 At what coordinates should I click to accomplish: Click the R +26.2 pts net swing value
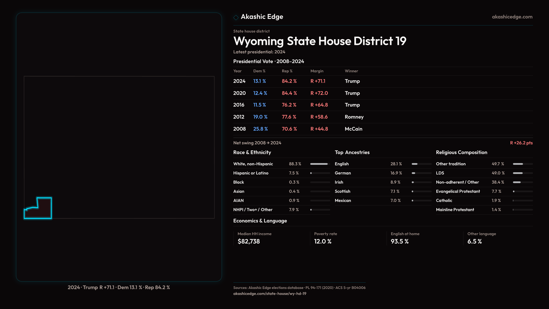pyautogui.click(x=521, y=143)
